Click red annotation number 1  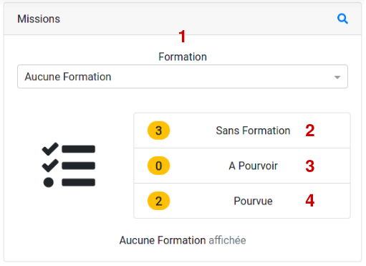pyautogui.click(x=182, y=37)
